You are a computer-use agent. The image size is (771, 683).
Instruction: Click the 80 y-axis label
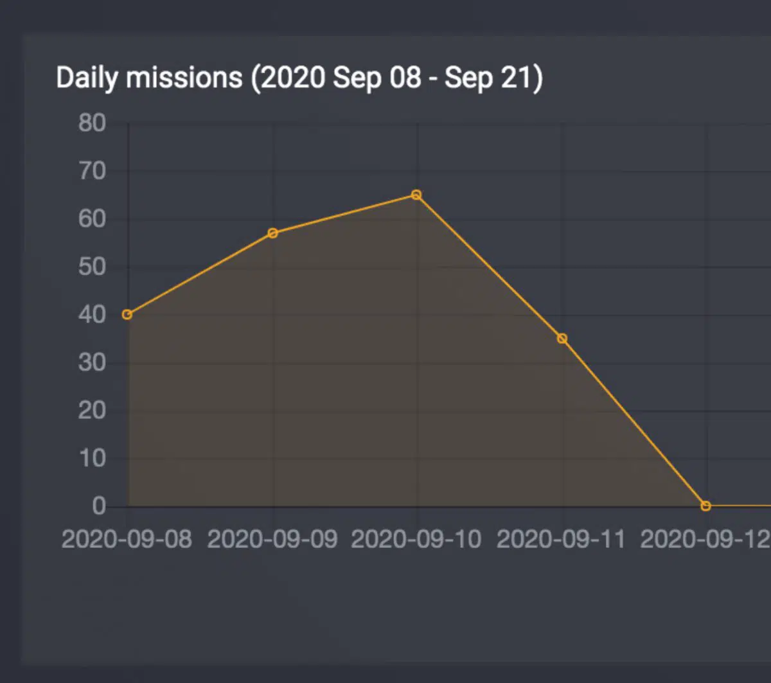(92, 123)
